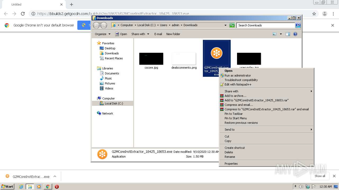Click the Explorer help icon

point(295,34)
